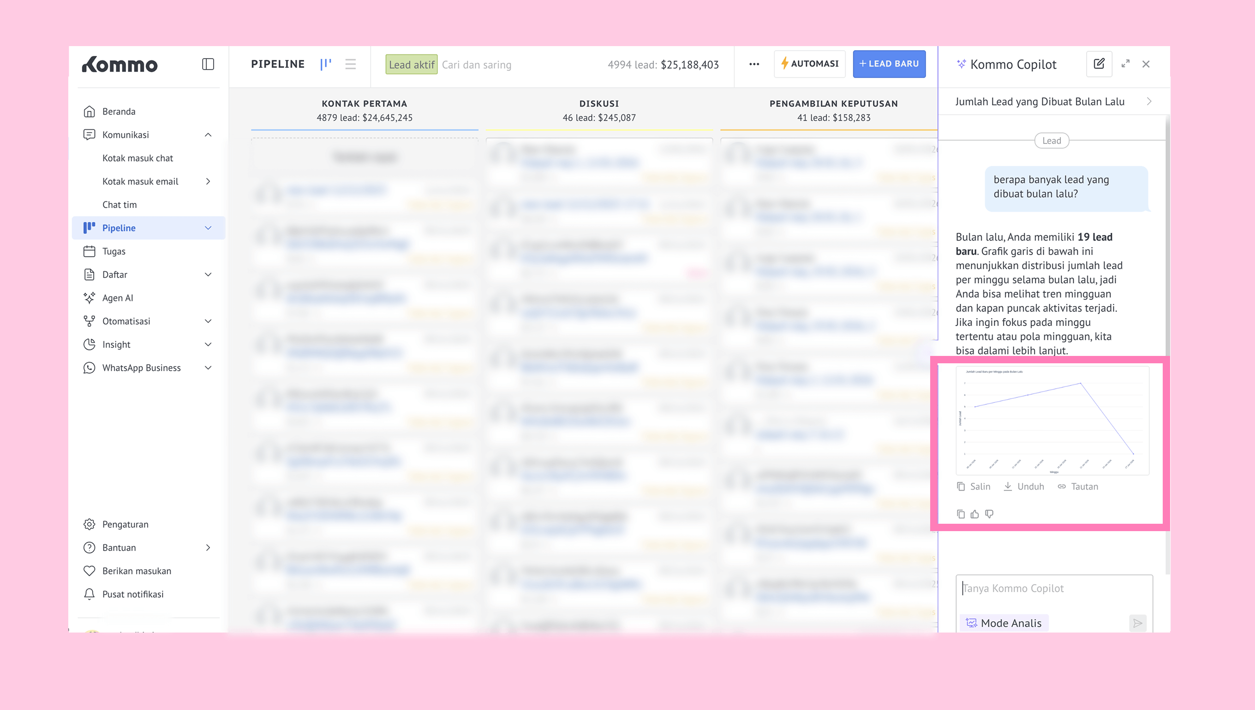This screenshot has width=1255, height=710.
Task: Start a new Copilot chat
Action: point(1099,64)
